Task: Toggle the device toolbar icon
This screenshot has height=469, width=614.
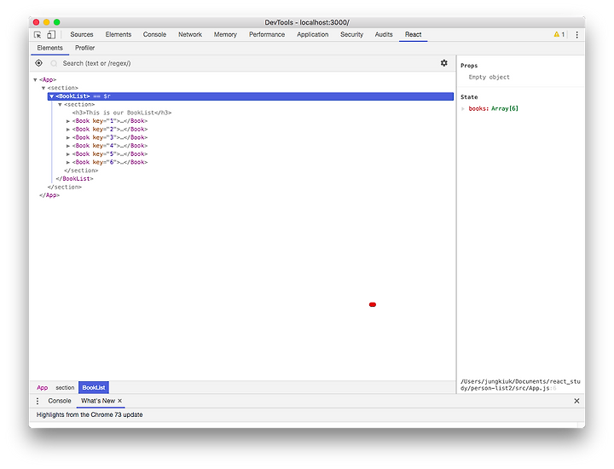Action: click(x=51, y=35)
